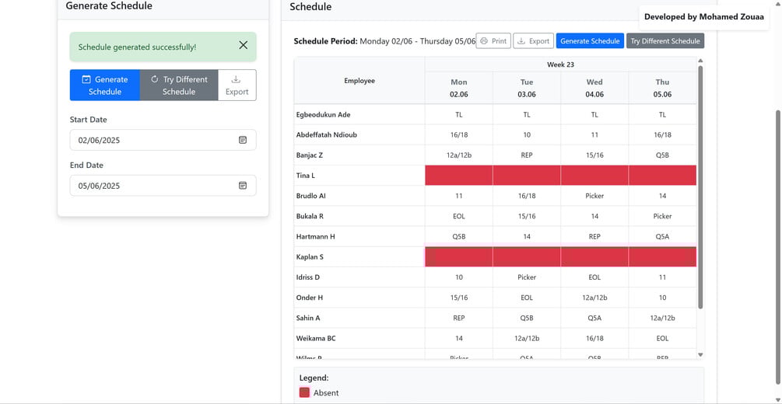Click the Schedule Period label text
The image size is (782, 404).
(x=326, y=41)
